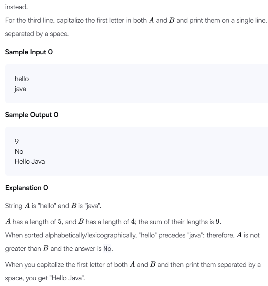Click the bold number 5 in the length sentence

click(x=60, y=222)
